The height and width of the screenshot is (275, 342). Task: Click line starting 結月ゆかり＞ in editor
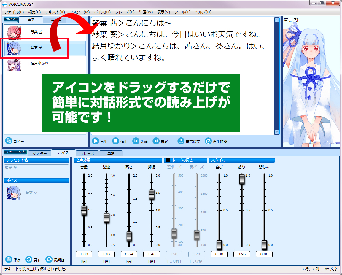click(x=179, y=46)
